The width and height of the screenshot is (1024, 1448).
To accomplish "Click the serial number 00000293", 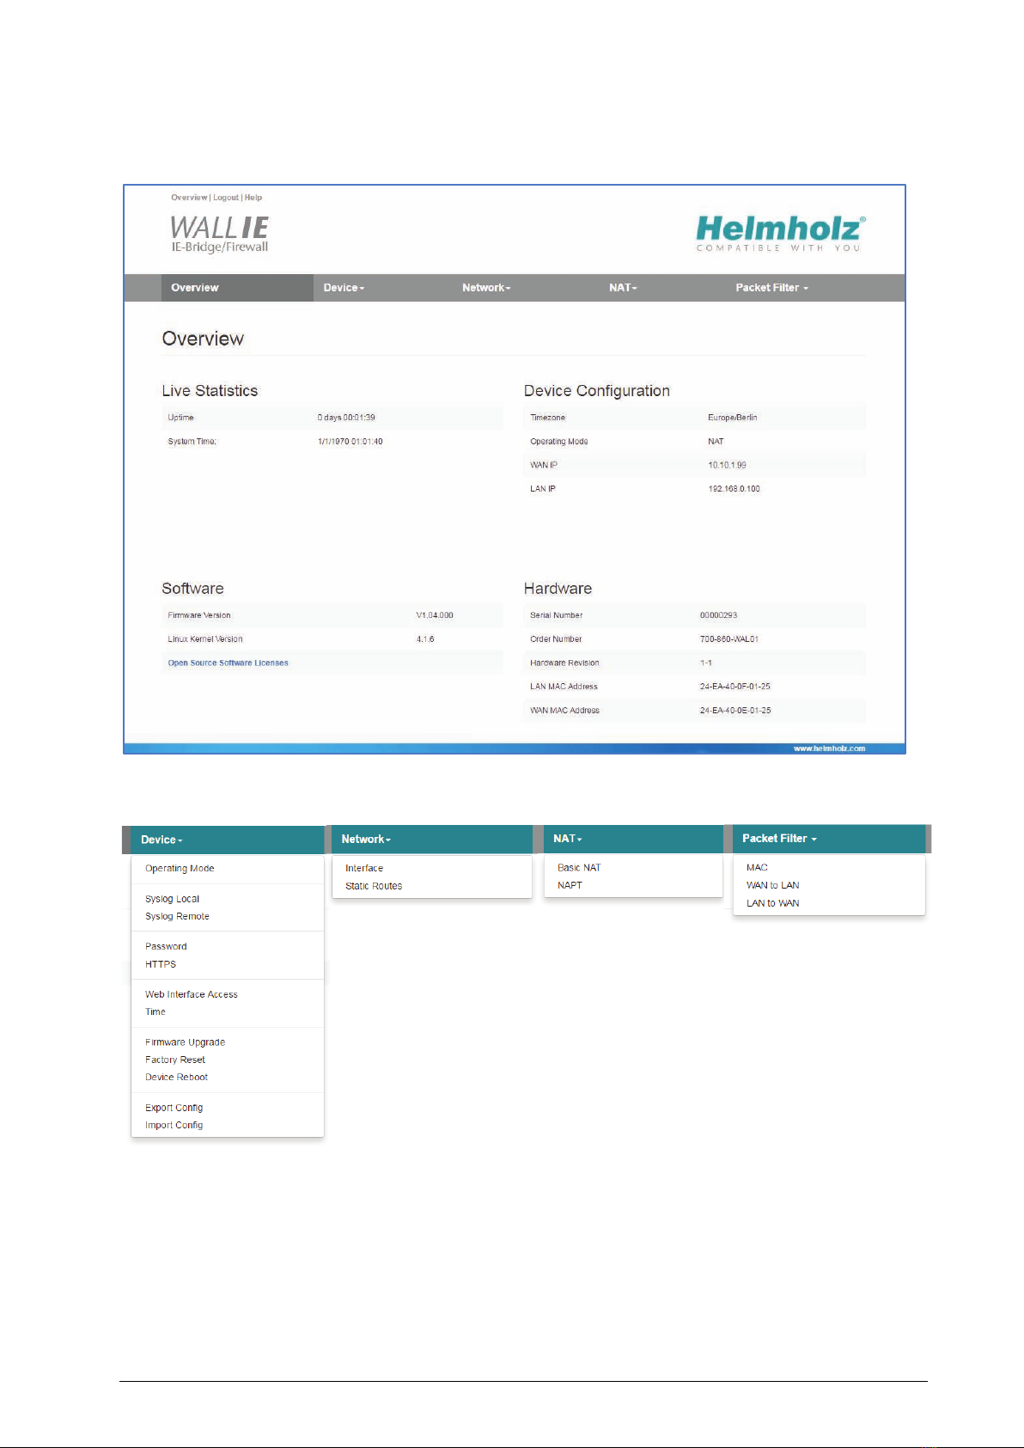I will tap(718, 615).
